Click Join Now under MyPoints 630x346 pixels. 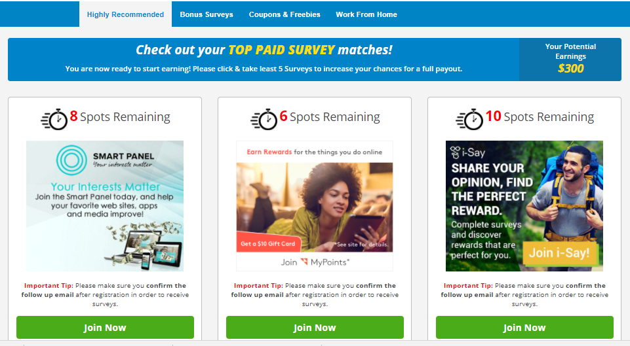tap(315, 327)
